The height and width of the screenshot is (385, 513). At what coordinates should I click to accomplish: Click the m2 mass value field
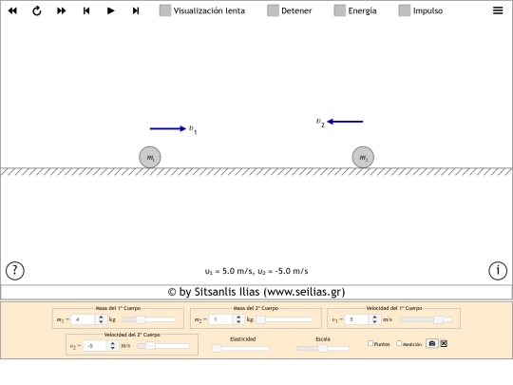click(221, 319)
